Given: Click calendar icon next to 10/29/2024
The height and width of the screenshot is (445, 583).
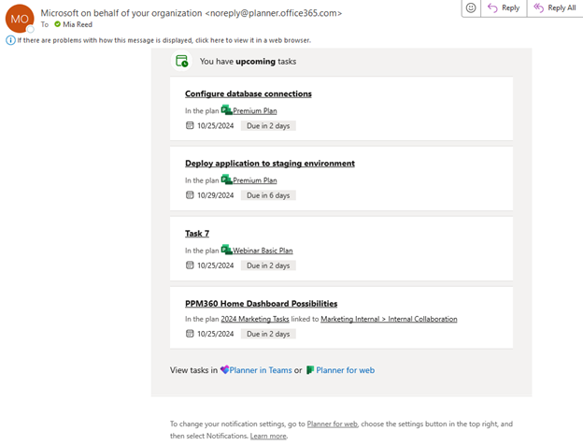Looking at the screenshot, I should click(x=190, y=195).
